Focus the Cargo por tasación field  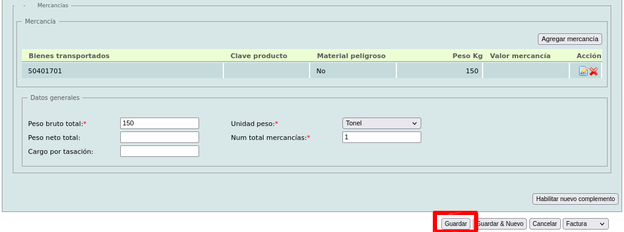(x=159, y=151)
